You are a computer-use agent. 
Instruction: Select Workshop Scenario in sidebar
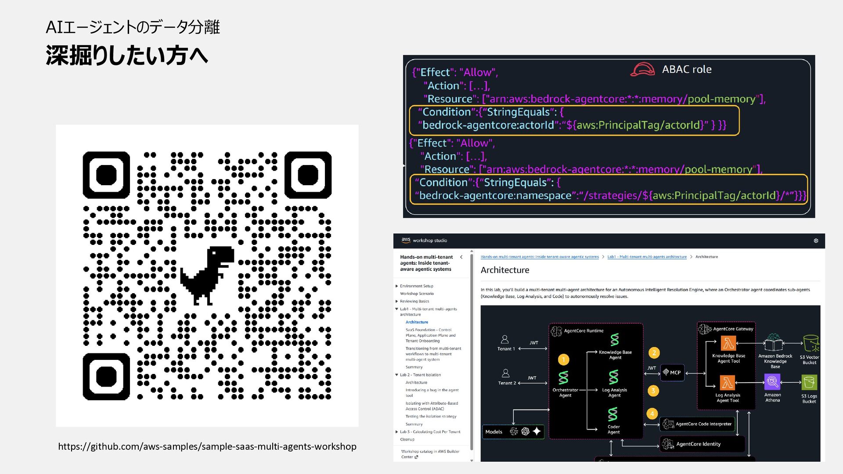click(416, 294)
